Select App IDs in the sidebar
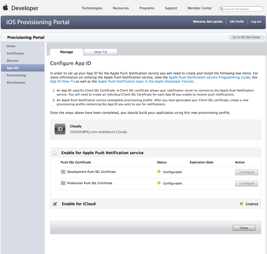Image resolution: width=267 pixels, height=254 pixels. [23, 68]
